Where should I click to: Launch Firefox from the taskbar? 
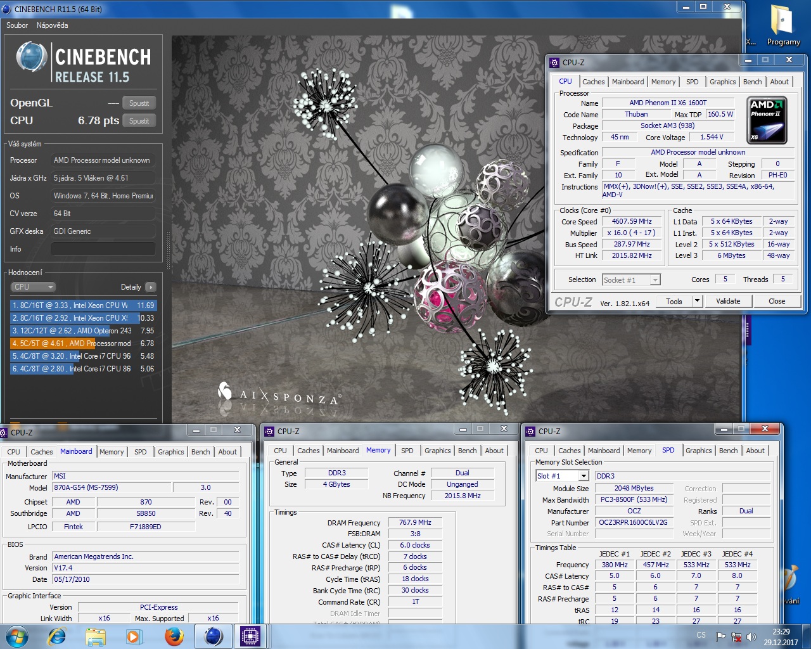point(174,636)
